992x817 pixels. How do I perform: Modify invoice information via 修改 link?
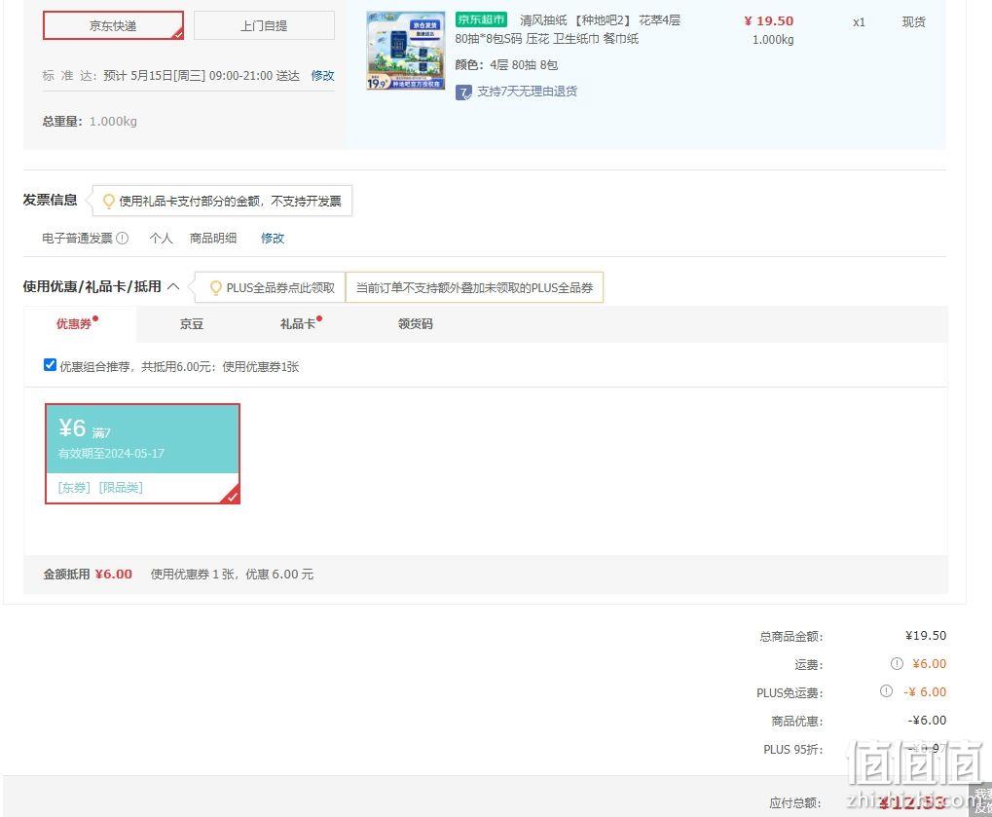[x=273, y=239]
